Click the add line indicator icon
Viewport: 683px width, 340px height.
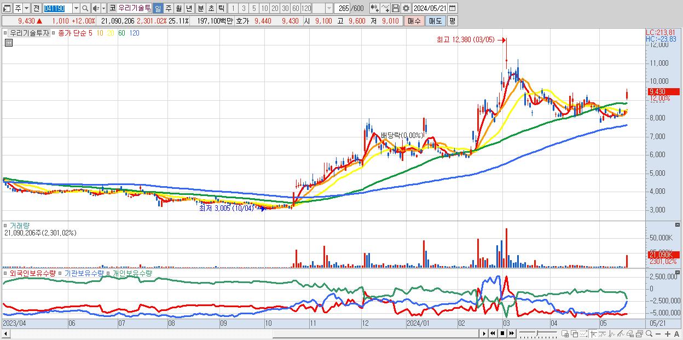click(x=385, y=8)
